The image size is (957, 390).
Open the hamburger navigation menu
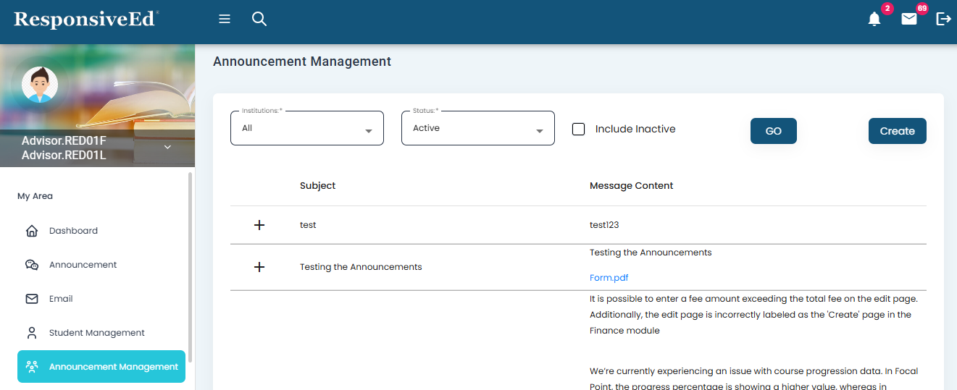225,20
